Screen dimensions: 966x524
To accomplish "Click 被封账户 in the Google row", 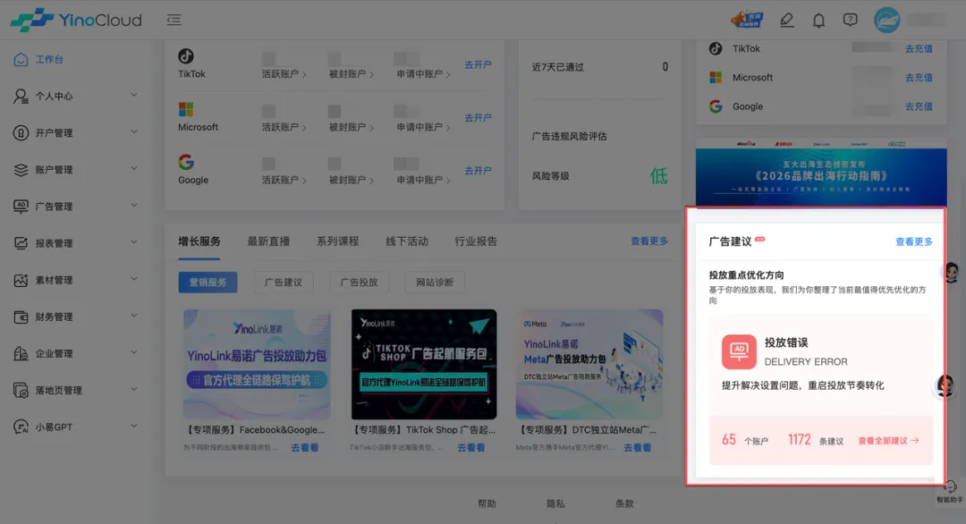I will (x=352, y=180).
